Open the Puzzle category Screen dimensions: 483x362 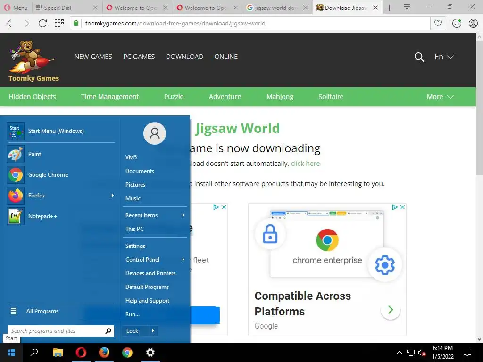(174, 97)
